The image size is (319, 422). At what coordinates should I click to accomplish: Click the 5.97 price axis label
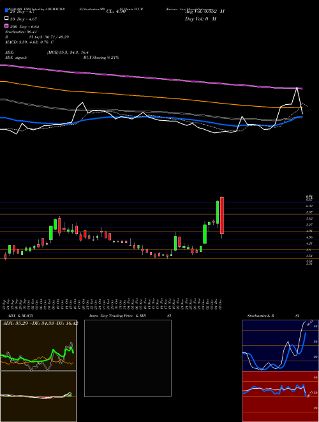(x=309, y=212)
